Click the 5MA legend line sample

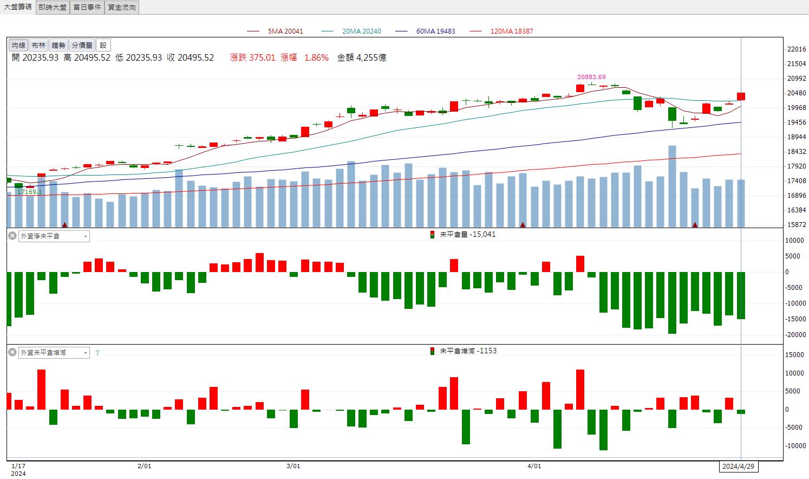(253, 31)
